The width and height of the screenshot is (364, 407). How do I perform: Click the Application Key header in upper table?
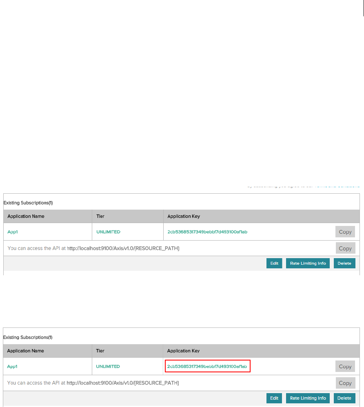click(184, 216)
